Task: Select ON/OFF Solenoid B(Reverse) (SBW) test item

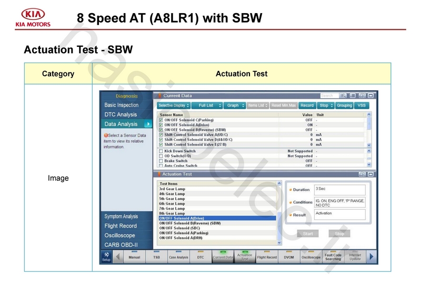Action: (x=217, y=223)
